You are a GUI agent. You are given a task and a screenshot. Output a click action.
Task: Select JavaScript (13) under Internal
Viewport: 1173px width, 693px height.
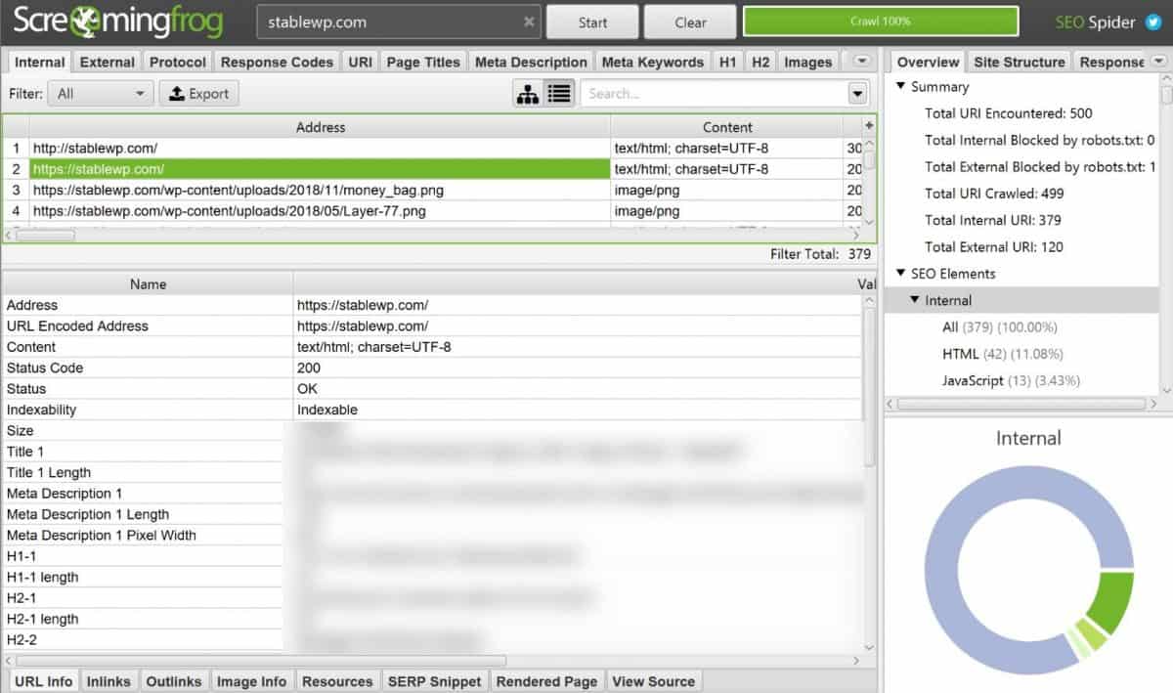(1011, 380)
